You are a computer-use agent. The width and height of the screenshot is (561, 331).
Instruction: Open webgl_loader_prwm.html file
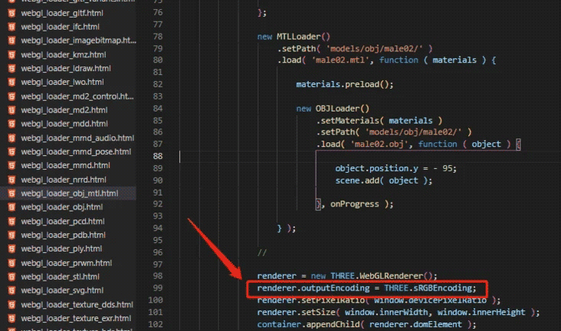(68, 263)
